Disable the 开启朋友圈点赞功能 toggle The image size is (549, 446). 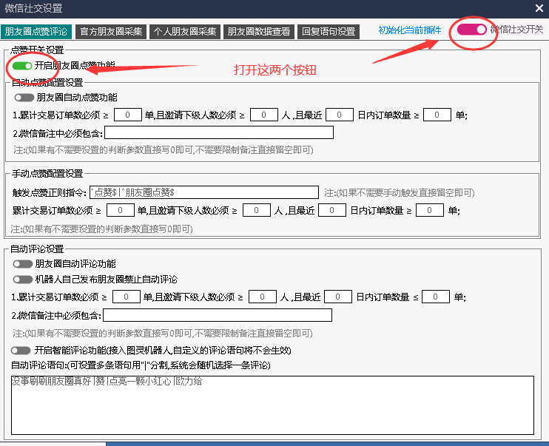tap(22, 66)
